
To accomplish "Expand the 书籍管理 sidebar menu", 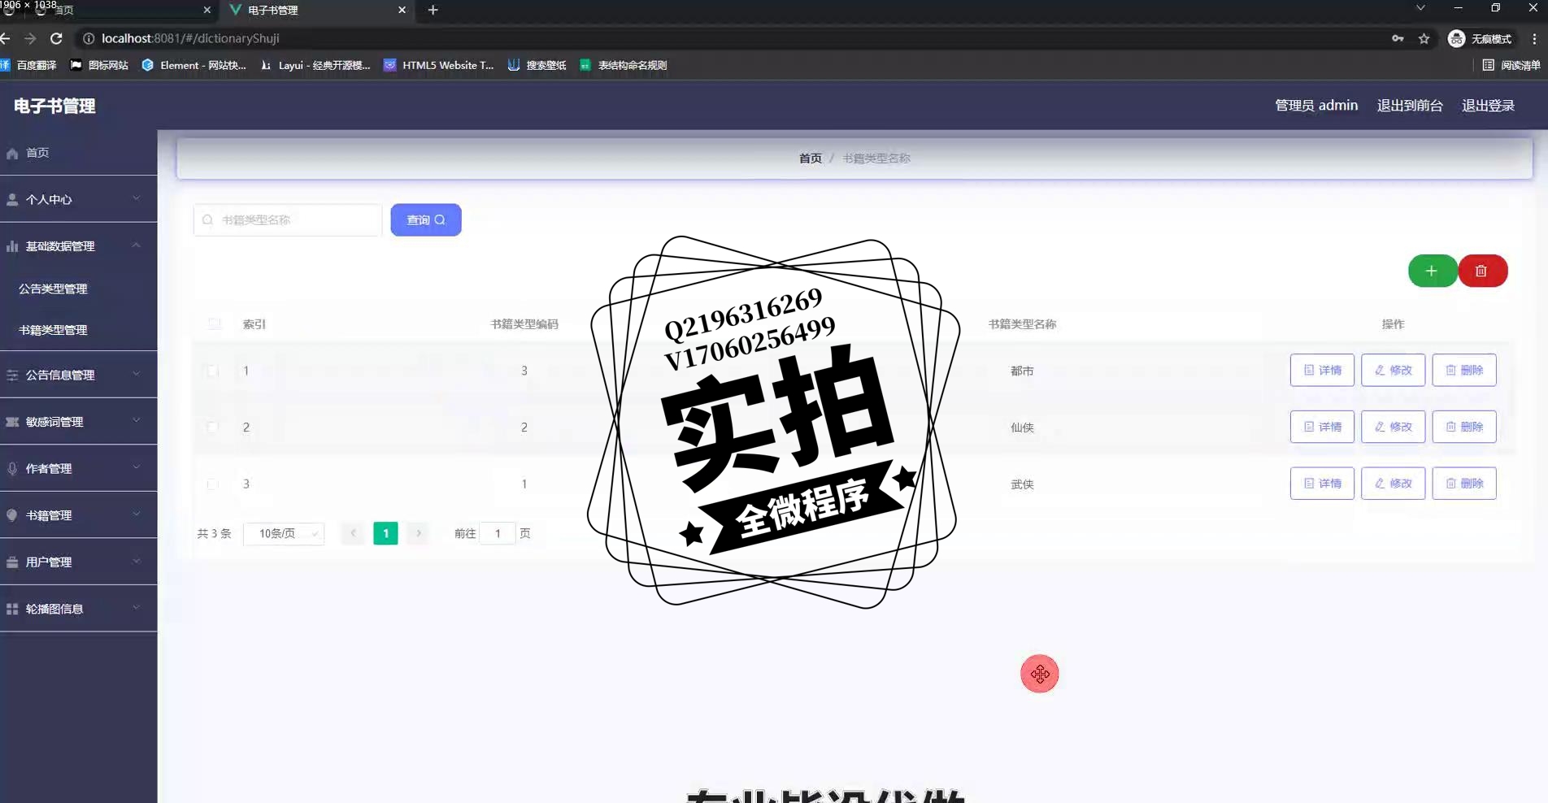I will coord(78,515).
